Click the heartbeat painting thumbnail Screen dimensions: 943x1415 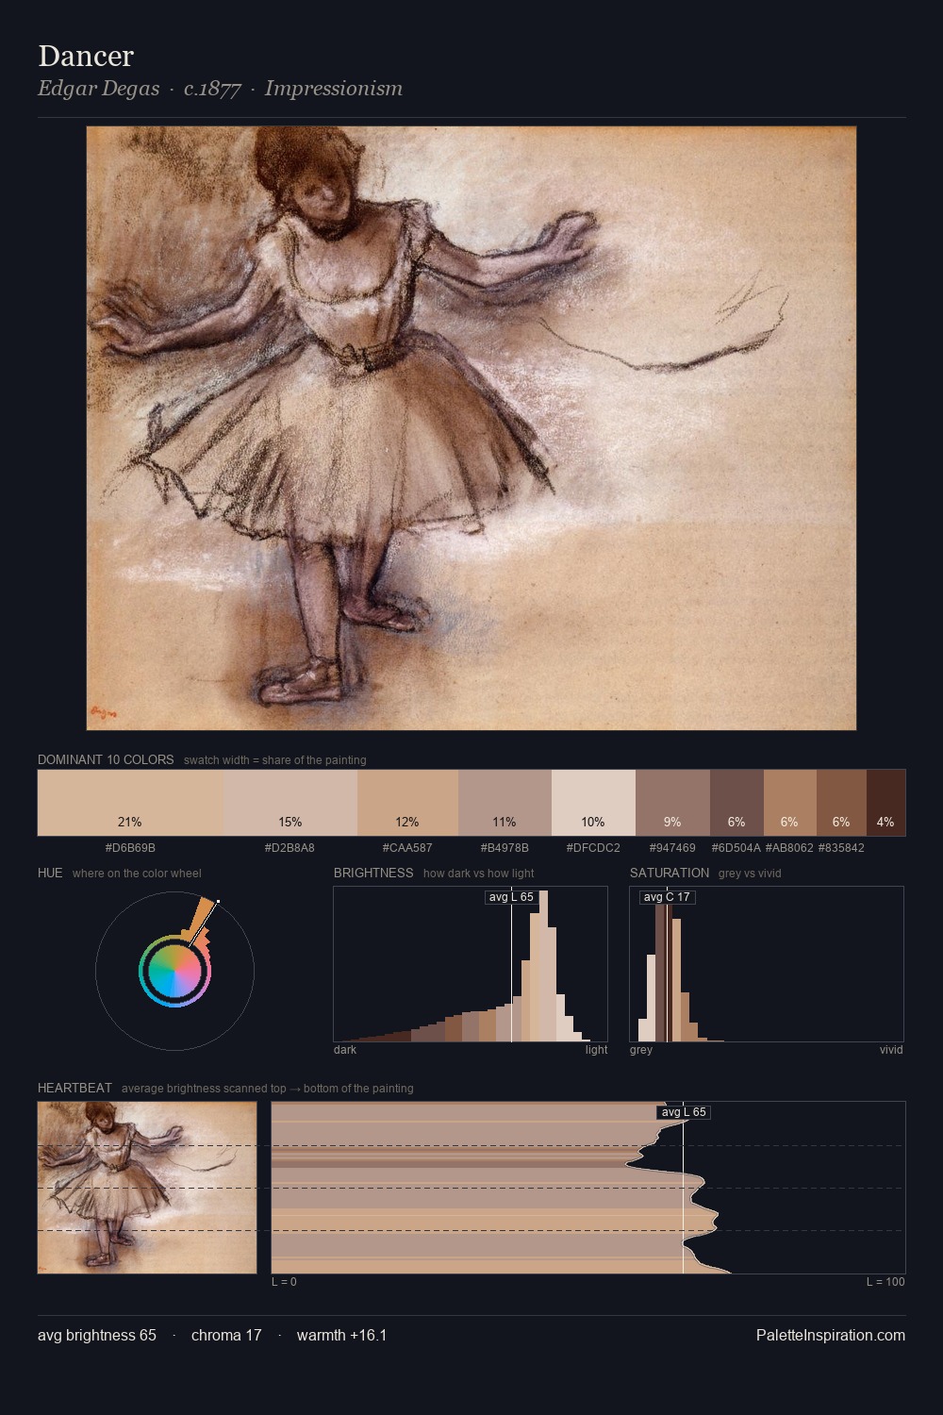point(147,1188)
